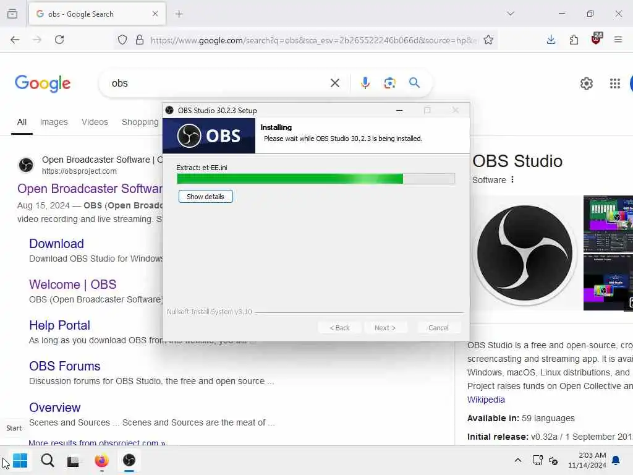Open the Firefox hamburger menu

(618, 40)
